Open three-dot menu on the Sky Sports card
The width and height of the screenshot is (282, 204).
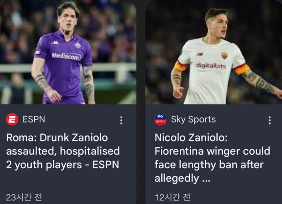[x=270, y=120]
